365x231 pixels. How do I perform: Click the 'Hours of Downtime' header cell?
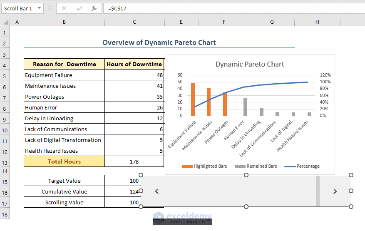point(134,64)
